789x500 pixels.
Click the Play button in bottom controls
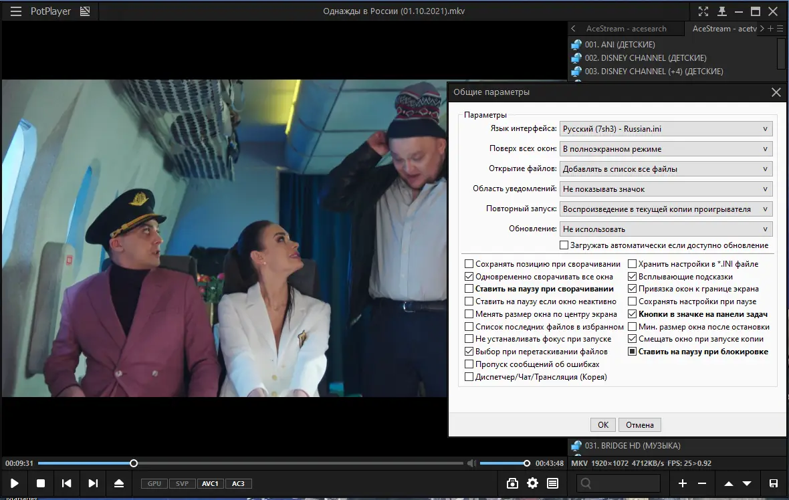click(x=15, y=483)
